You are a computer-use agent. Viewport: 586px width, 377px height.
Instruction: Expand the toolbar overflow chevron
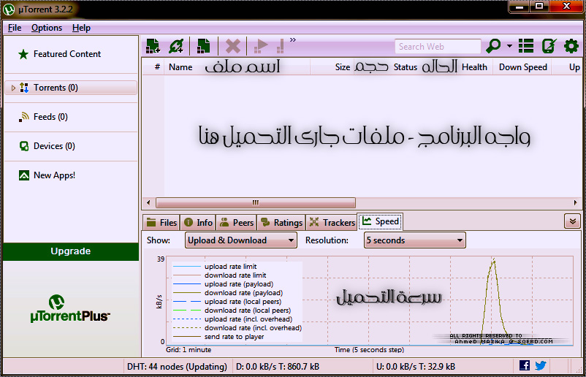coord(292,39)
